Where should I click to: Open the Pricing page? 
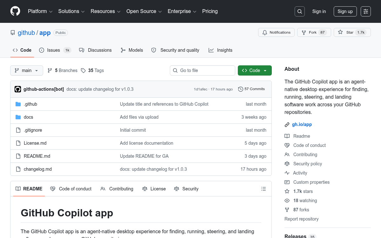(x=210, y=11)
